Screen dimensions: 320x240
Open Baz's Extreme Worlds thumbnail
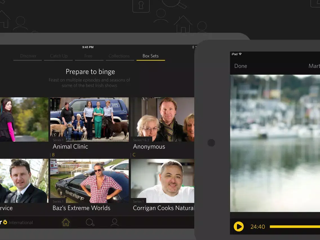click(89, 181)
